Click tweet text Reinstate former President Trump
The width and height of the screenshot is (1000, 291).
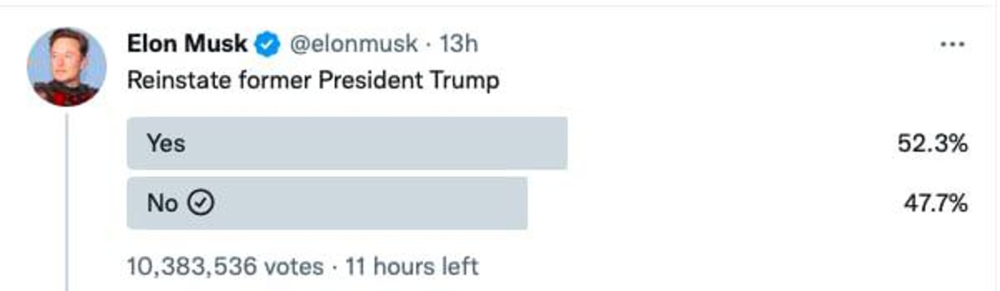pos(313,81)
